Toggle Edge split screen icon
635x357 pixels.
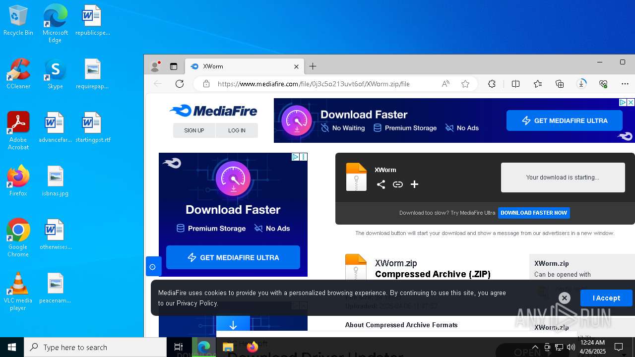coord(515,84)
